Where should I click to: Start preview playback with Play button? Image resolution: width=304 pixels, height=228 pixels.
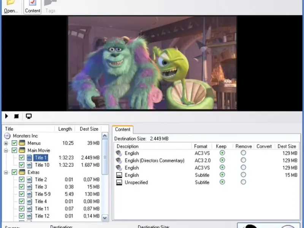pyautogui.click(x=6, y=116)
